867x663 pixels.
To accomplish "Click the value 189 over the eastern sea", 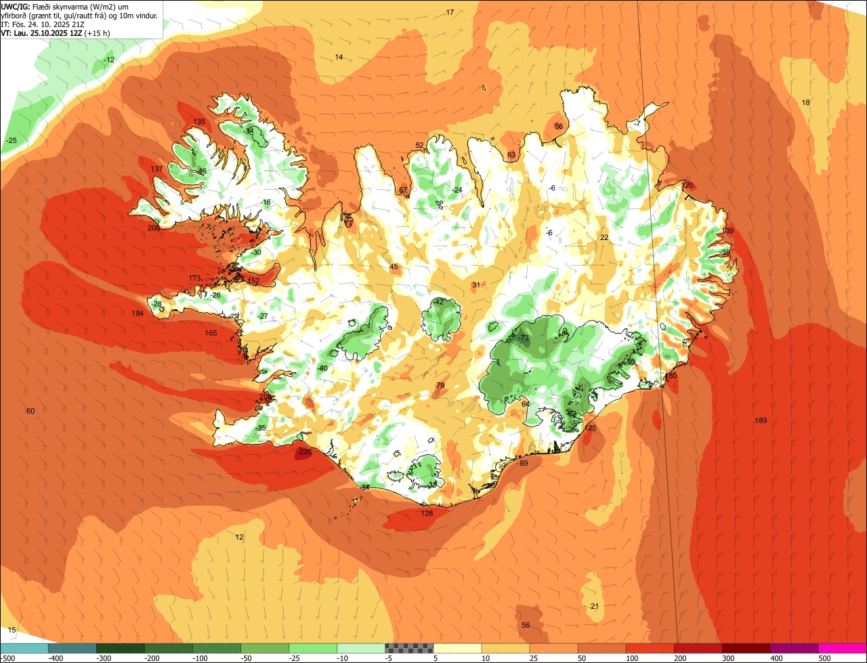I will 761,421.
